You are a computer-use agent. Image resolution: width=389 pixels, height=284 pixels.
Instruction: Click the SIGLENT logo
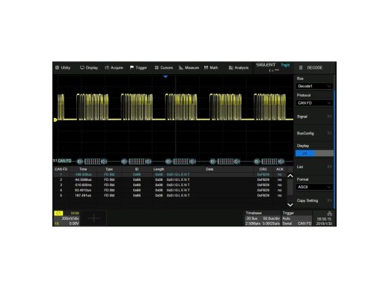pyautogui.click(x=266, y=65)
